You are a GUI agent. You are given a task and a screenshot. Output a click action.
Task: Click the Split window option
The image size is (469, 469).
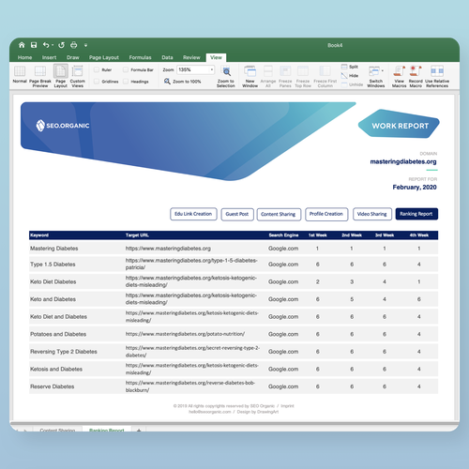coord(350,67)
